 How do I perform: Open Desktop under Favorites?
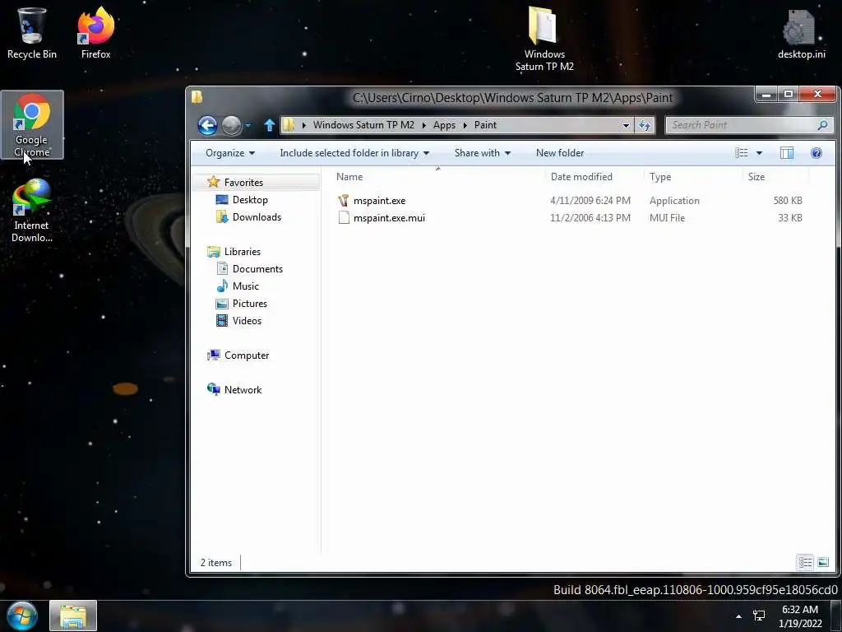[250, 200]
